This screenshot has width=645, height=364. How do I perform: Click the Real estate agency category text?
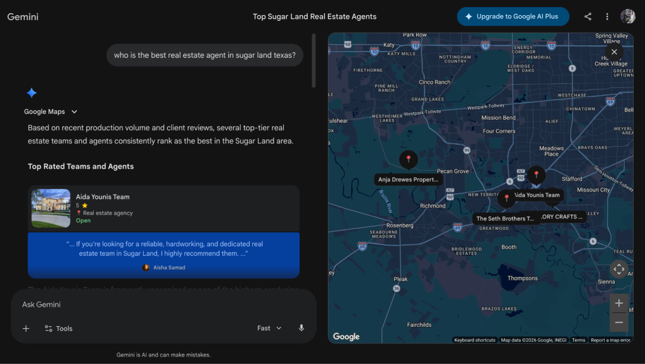(108, 213)
